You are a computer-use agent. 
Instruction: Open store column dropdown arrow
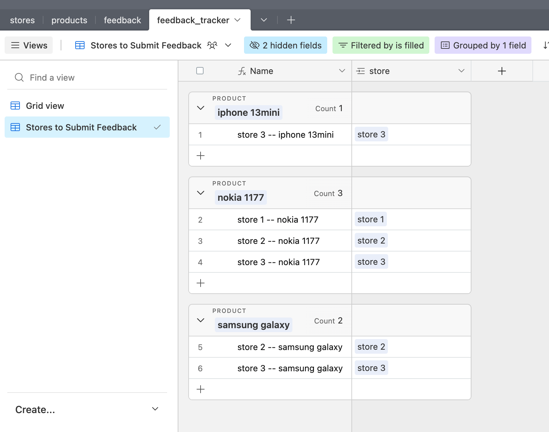point(461,71)
